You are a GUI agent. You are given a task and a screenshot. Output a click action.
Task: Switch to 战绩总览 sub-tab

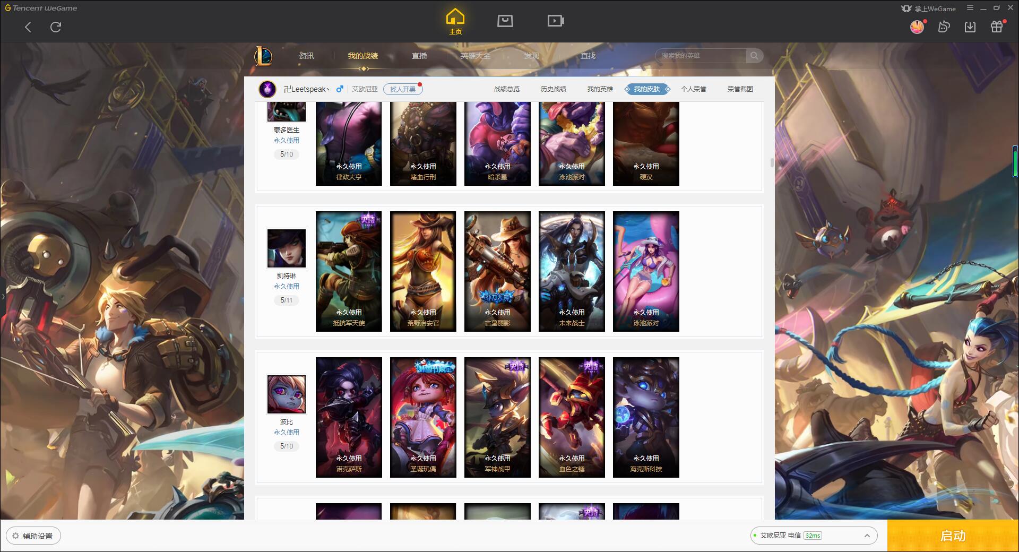click(507, 89)
